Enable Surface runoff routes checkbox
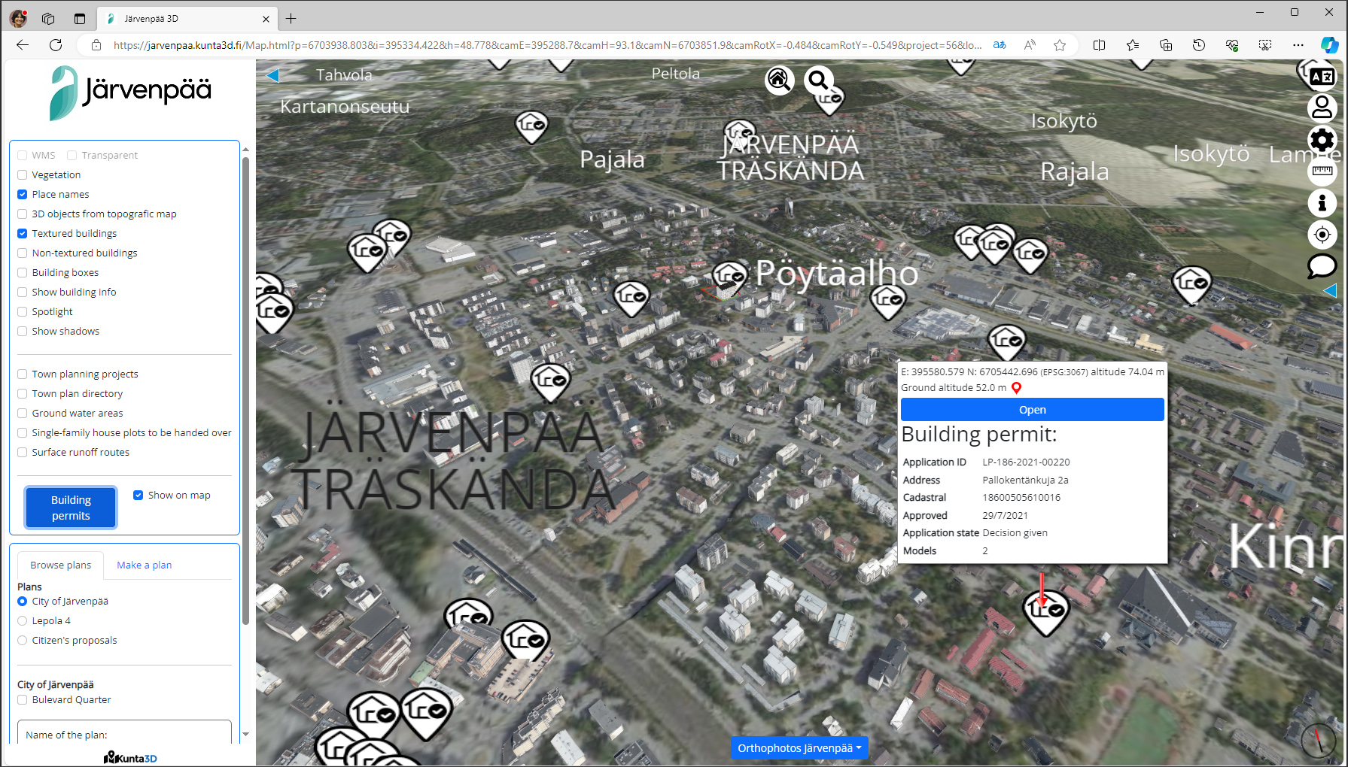This screenshot has width=1348, height=767. coord(23,452)
